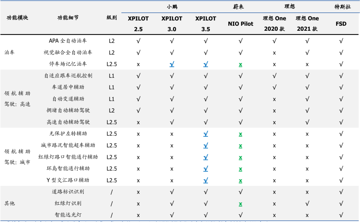Click the slash level in 道路标识识别 row
360x222 pixels.
(x=112, y=192)
